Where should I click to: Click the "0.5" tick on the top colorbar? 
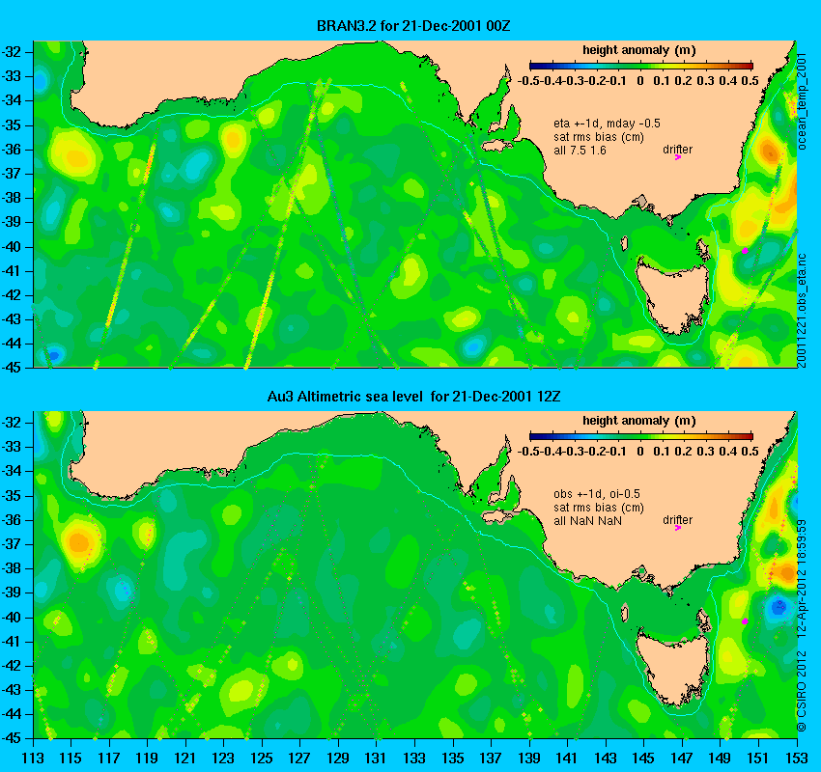point(750,81)
